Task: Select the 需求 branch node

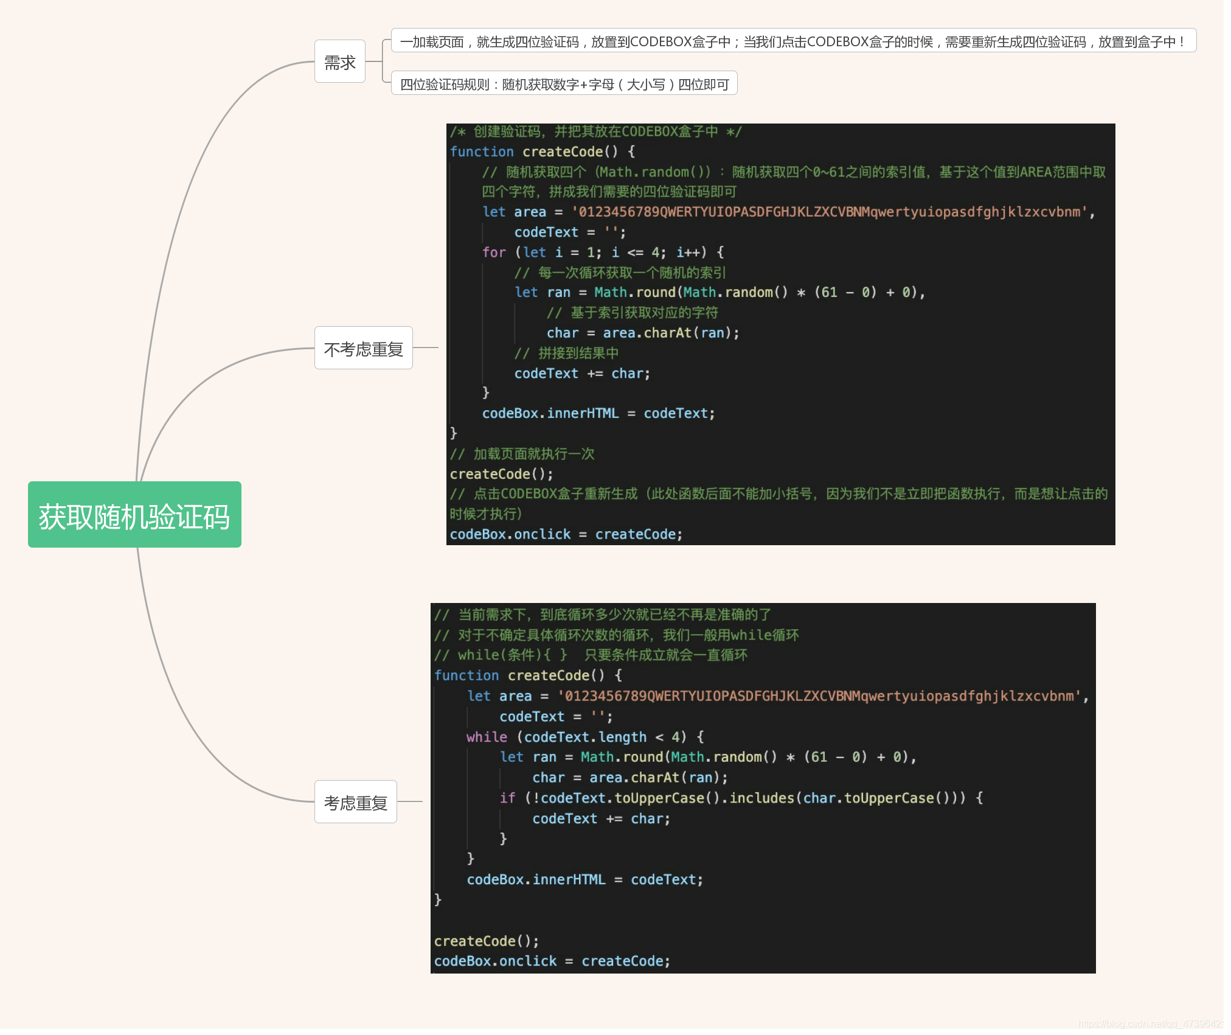Action: click(x=339, y=61)
